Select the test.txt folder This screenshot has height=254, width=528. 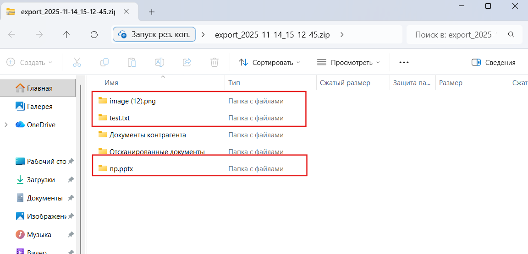coord(120,118)
